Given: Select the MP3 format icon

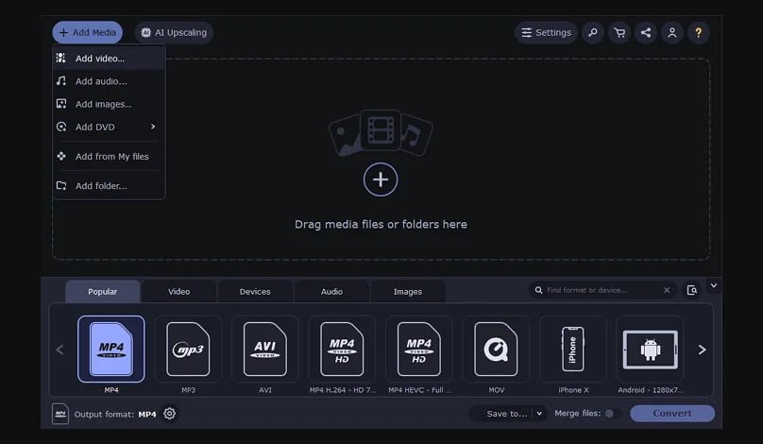Looking at the screenshot, I should [188, 350].
